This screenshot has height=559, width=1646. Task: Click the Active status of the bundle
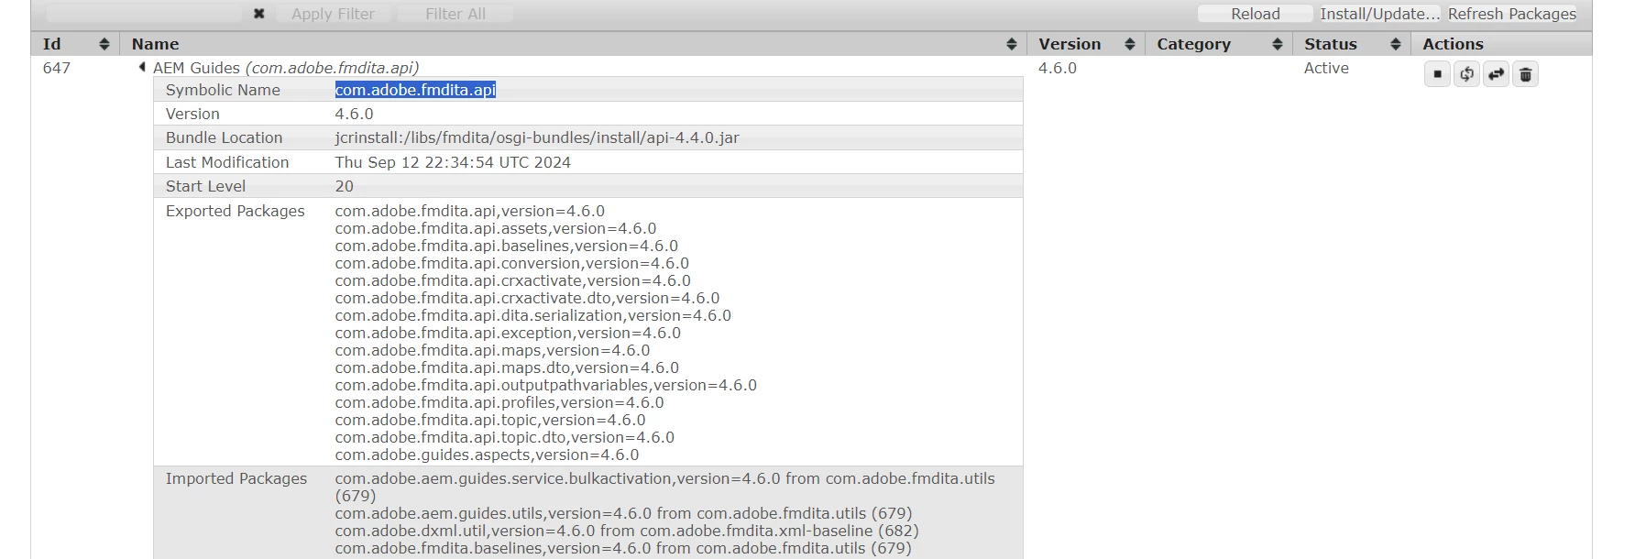pos(1326,68)
